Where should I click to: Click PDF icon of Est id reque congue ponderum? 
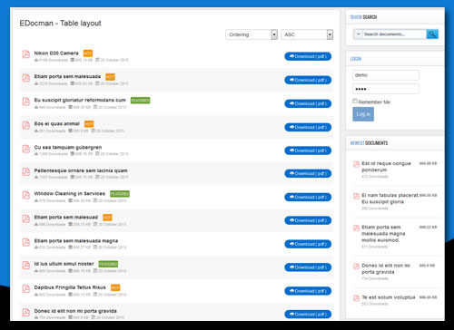(x=356, y=164)
